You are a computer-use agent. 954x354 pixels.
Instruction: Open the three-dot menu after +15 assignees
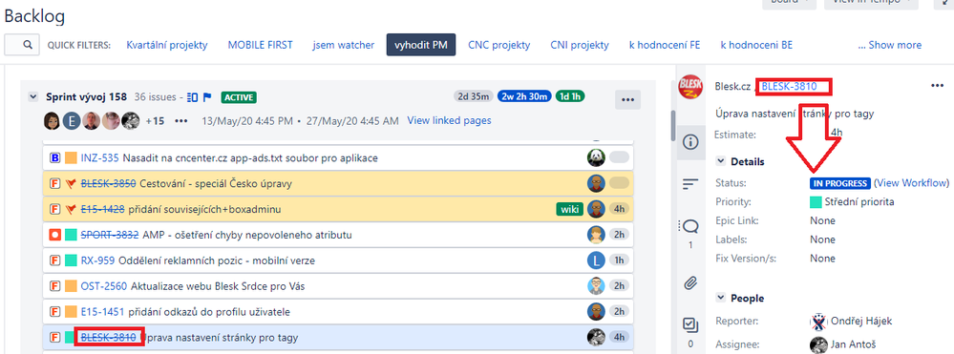tap(181, 120)
